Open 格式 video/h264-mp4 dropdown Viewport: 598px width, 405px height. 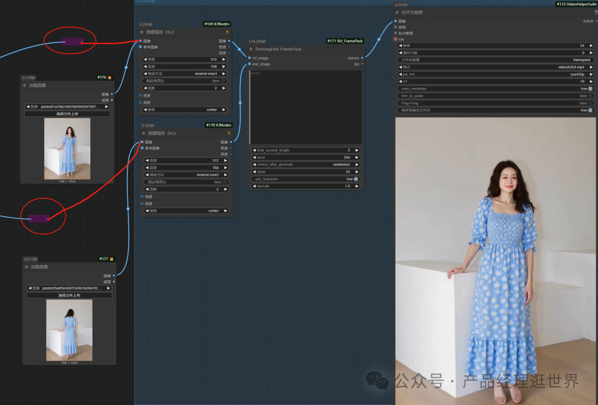coord(496,67)
